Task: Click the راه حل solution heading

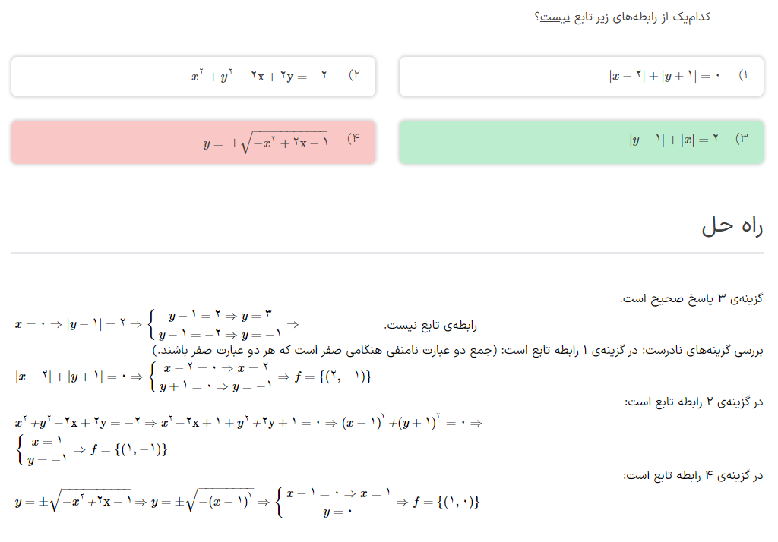Action: (x=732, y=225)
